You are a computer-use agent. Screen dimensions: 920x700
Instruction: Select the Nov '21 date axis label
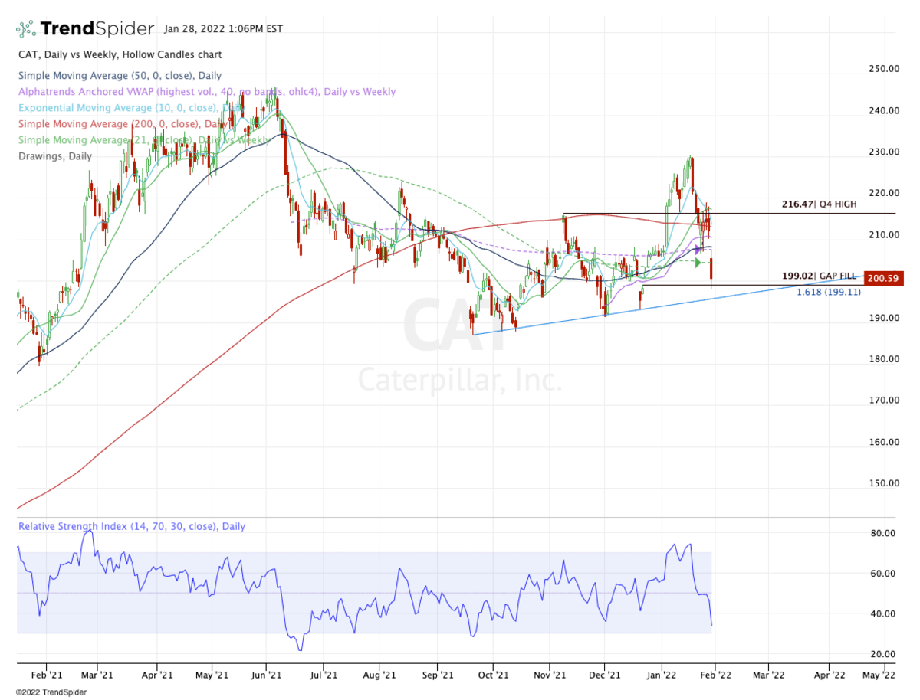pyautogui.click(x=550, y=675)
